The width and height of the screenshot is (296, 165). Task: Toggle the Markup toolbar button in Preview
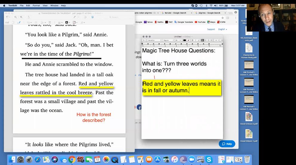click(x=92, y=17)
